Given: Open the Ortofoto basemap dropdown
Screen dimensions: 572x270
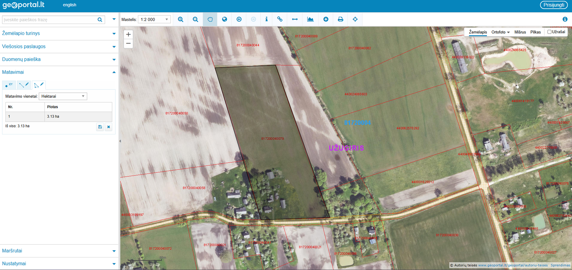Looking at the screenshot, I should tap(500, 32).
